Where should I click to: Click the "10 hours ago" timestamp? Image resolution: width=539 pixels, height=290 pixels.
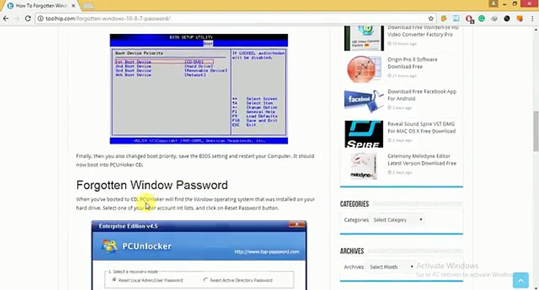402,43
